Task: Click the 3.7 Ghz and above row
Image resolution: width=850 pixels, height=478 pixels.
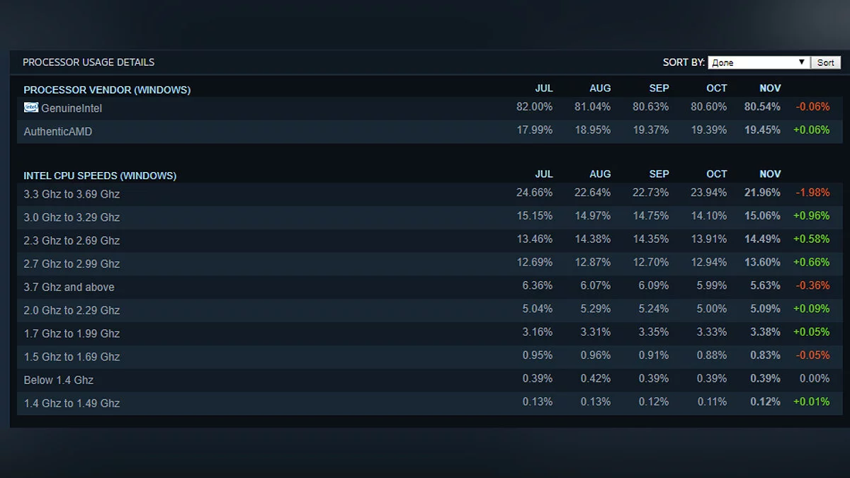Action: coord(69,288)
